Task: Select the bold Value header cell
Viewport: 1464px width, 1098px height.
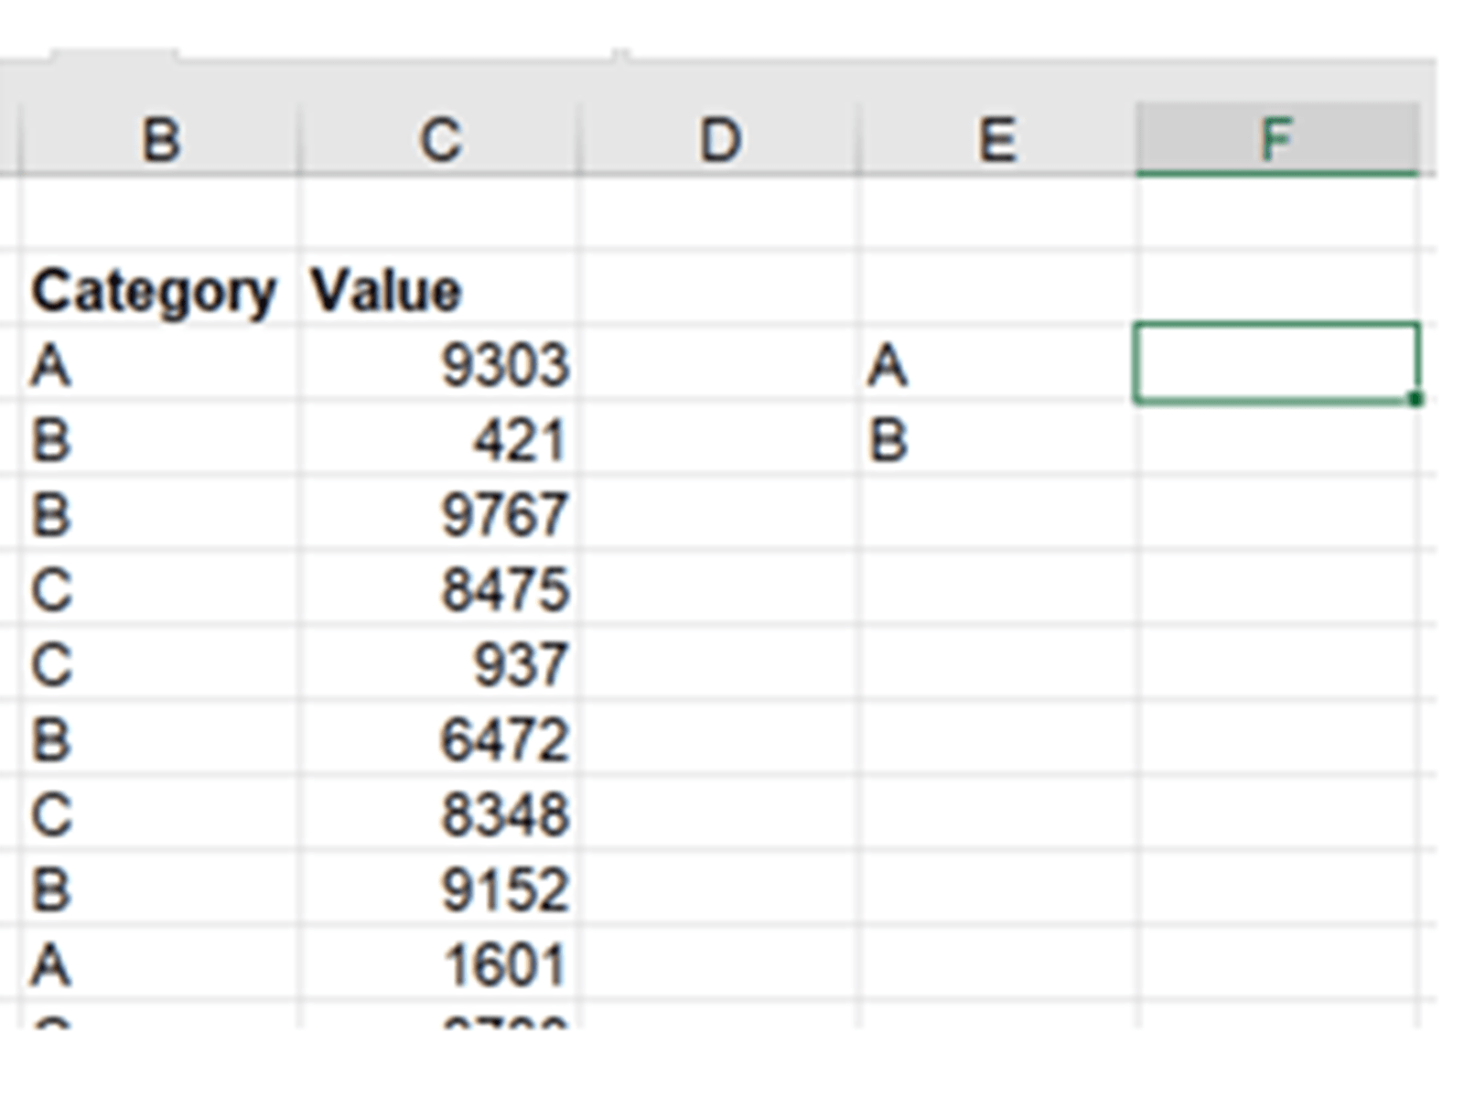Action: pos(439,292)
